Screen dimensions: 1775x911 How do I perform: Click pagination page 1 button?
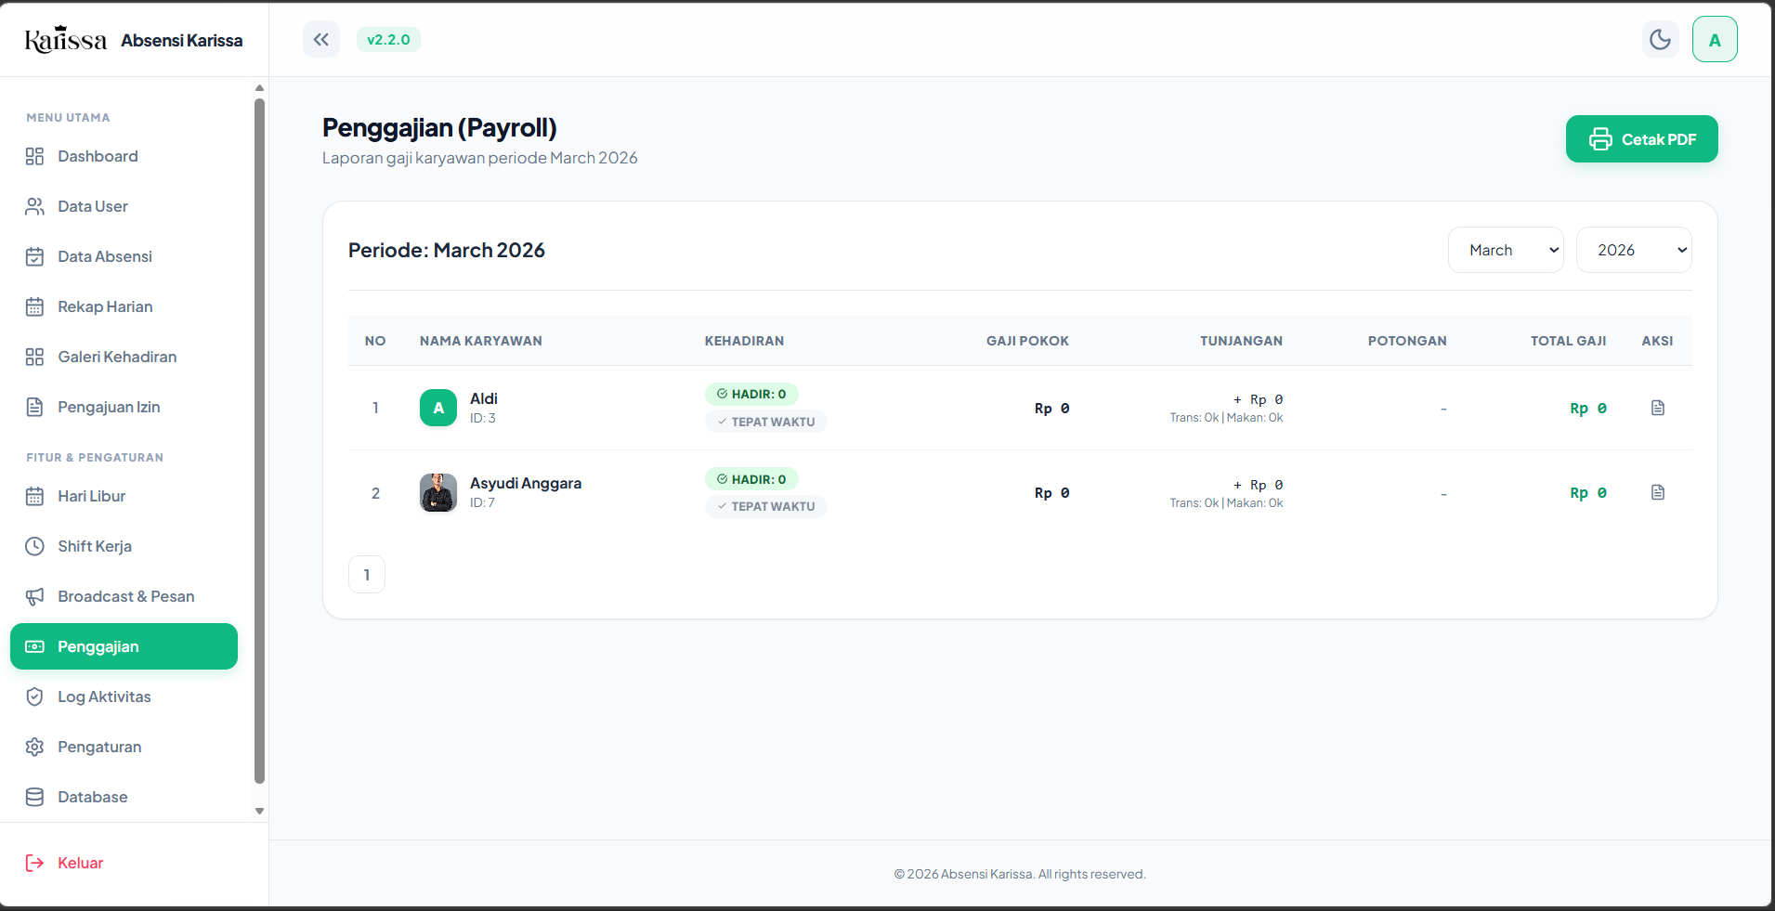[x=367, y=575]
